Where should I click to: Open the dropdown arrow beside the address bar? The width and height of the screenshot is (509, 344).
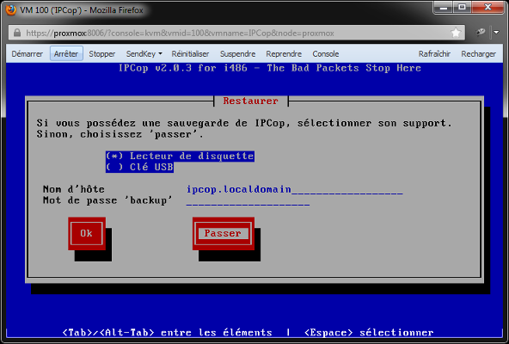coord(496,32)
